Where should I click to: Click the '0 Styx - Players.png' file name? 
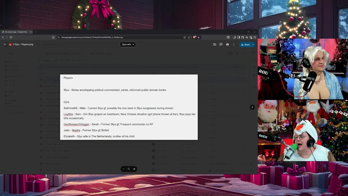click(x=23, y=44)
